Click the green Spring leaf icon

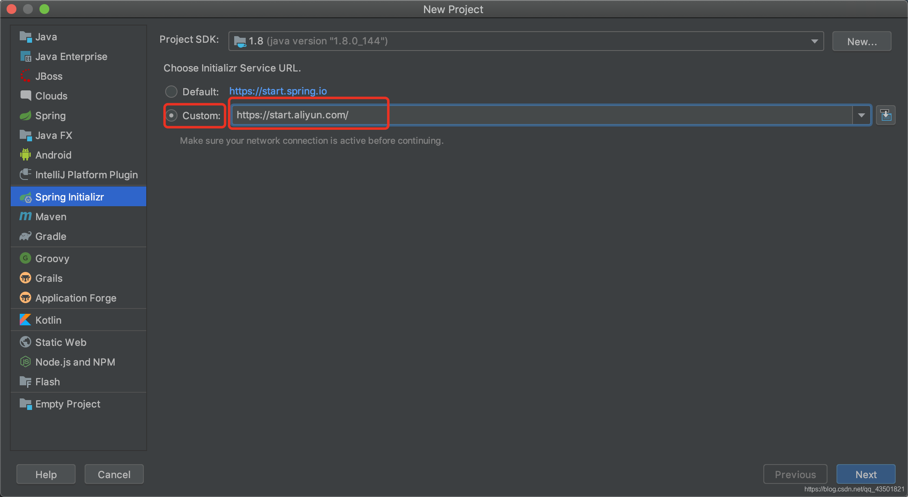pos(25,115)
